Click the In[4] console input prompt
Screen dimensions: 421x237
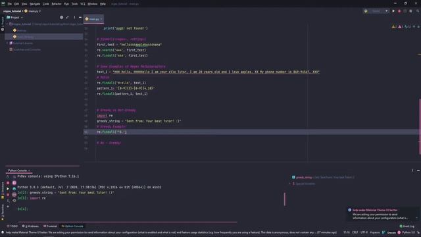coord(22,209)
